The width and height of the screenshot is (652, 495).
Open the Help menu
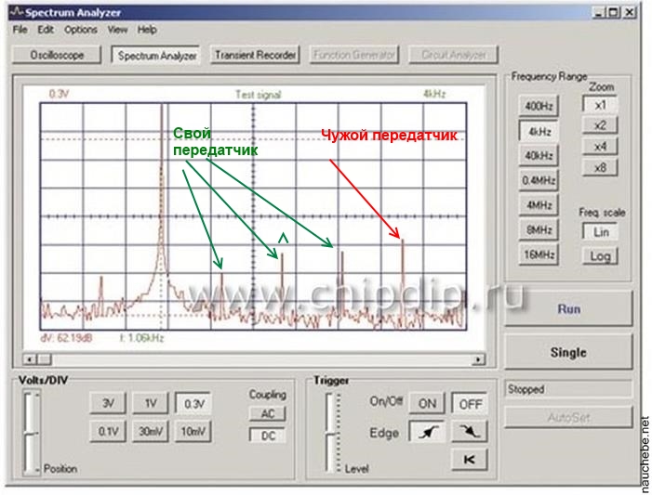(147, 30)
